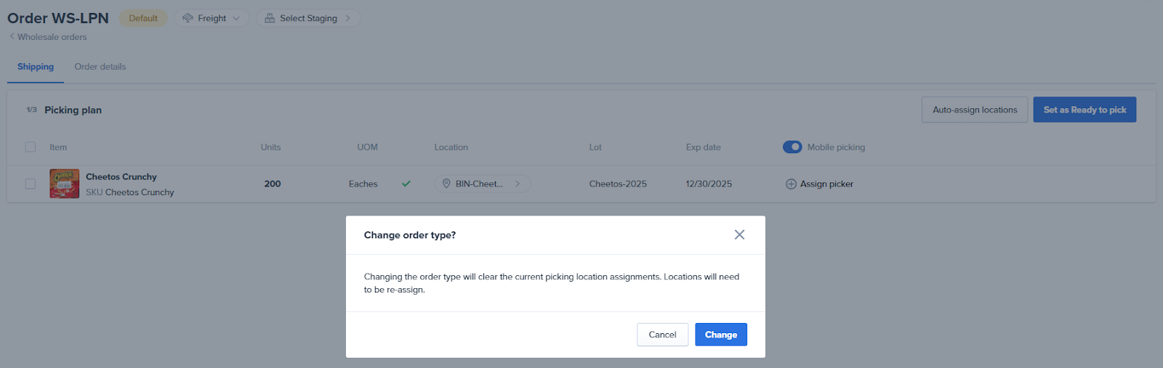Expand the Select Staging option
The image size is (1163, 368).
coord(309,18)
